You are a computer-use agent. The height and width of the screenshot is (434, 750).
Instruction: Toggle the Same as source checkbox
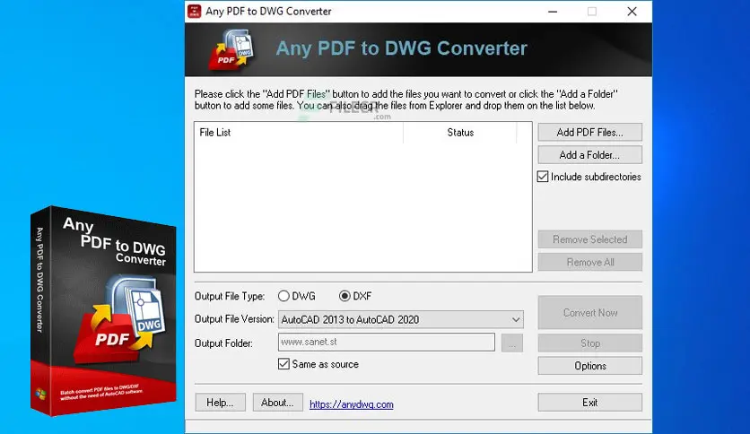click(x=284, y=364)
